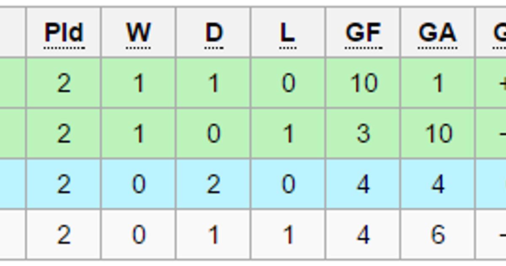This screenshot has width=506, height=266.
Task: Select the Pld value 2 in the blue row
Action: 64,184
